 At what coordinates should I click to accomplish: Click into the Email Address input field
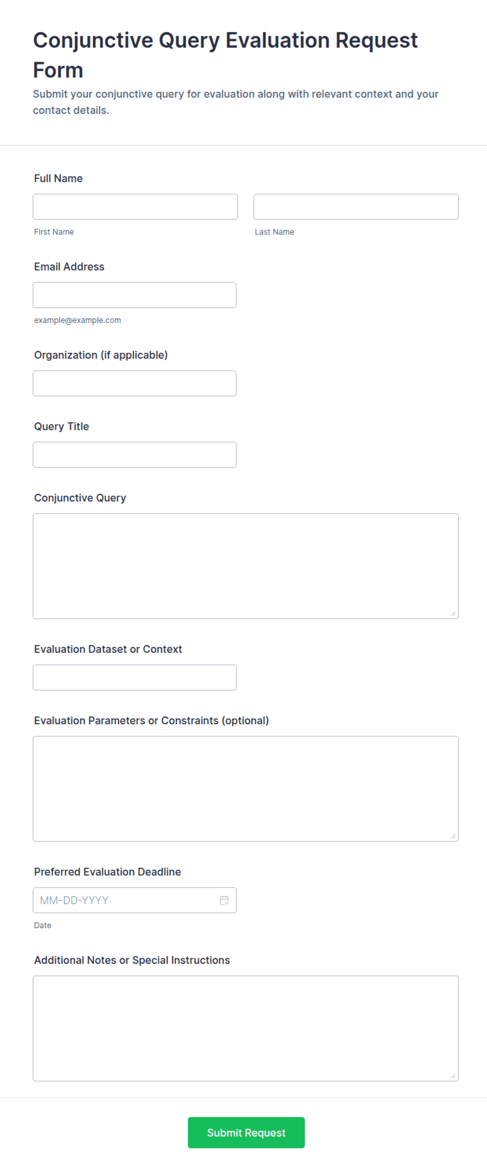(135, 295)
